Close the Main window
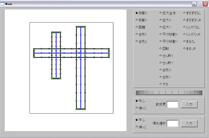This screenshot has height=138, width=209. [x=205, y=4]
